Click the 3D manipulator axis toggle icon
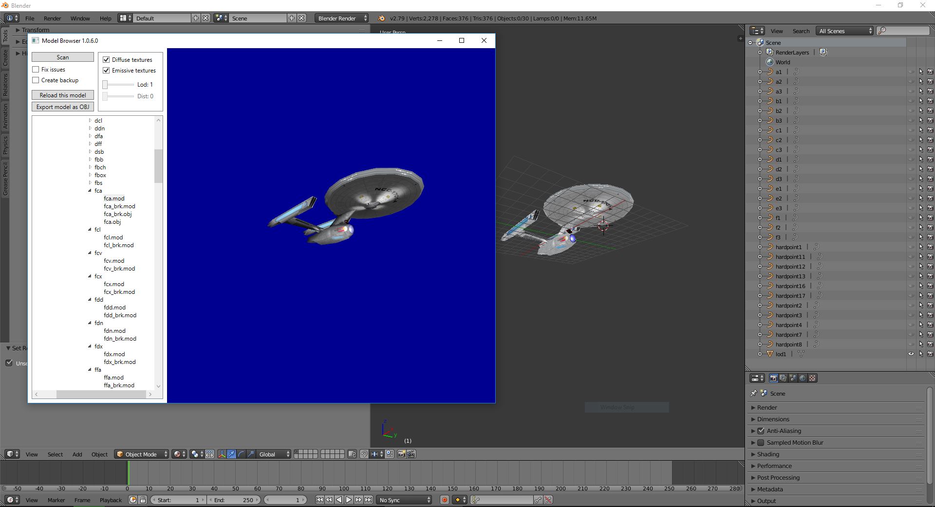935x507 pixels. click(222, 454)
